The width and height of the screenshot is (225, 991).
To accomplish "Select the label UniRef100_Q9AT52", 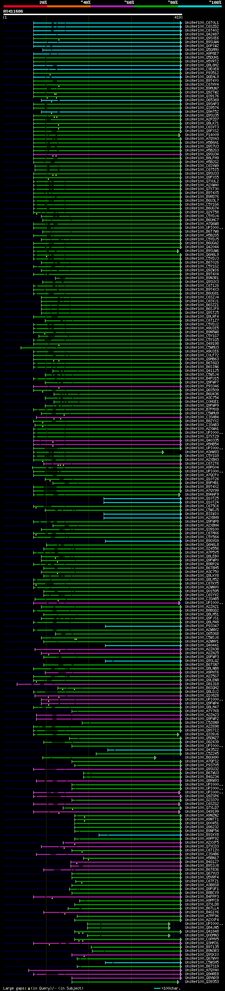I will 201,111.
